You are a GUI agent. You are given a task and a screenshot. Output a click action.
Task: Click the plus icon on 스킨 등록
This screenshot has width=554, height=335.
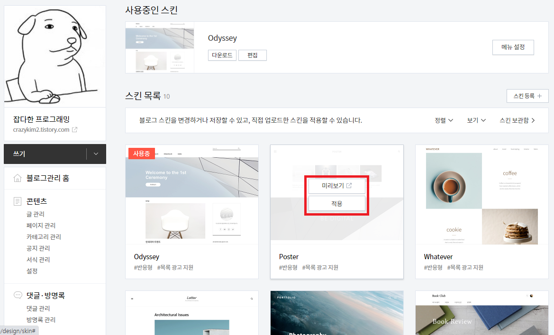click(x=539, y=96)
